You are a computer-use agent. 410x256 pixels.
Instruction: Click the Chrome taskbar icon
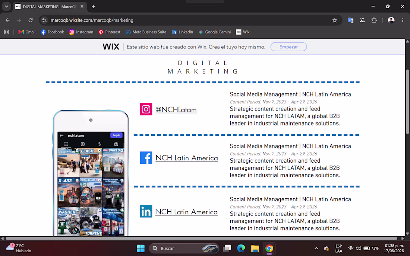(269, 249)
